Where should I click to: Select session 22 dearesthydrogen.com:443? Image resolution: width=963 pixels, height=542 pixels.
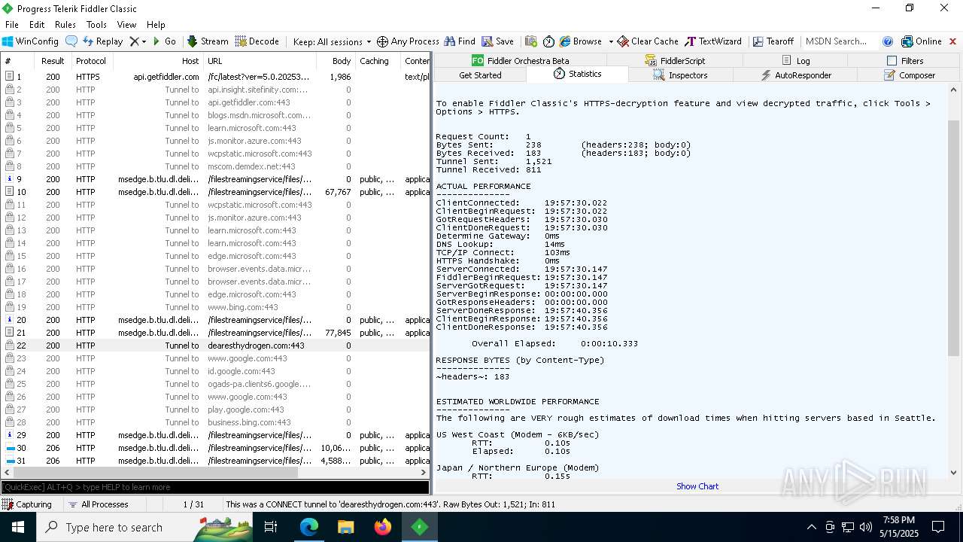215,346
